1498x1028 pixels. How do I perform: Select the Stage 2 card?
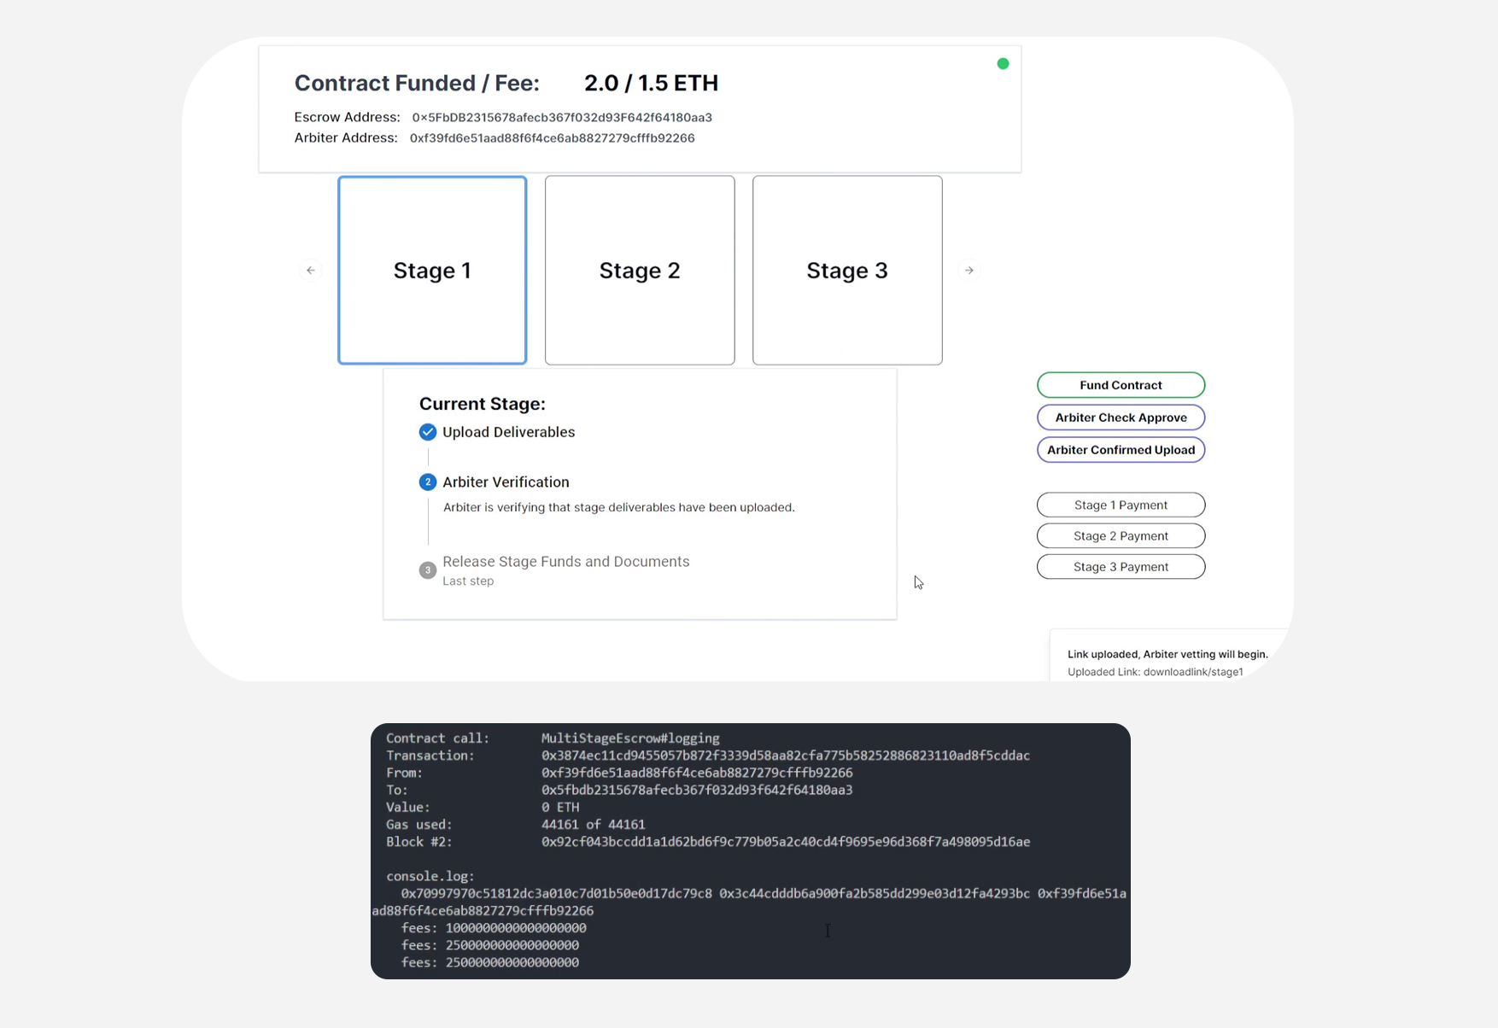click(x=640, y=271)
